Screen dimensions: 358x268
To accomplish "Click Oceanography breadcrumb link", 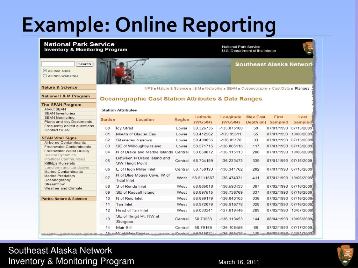I will coord(255,88).
